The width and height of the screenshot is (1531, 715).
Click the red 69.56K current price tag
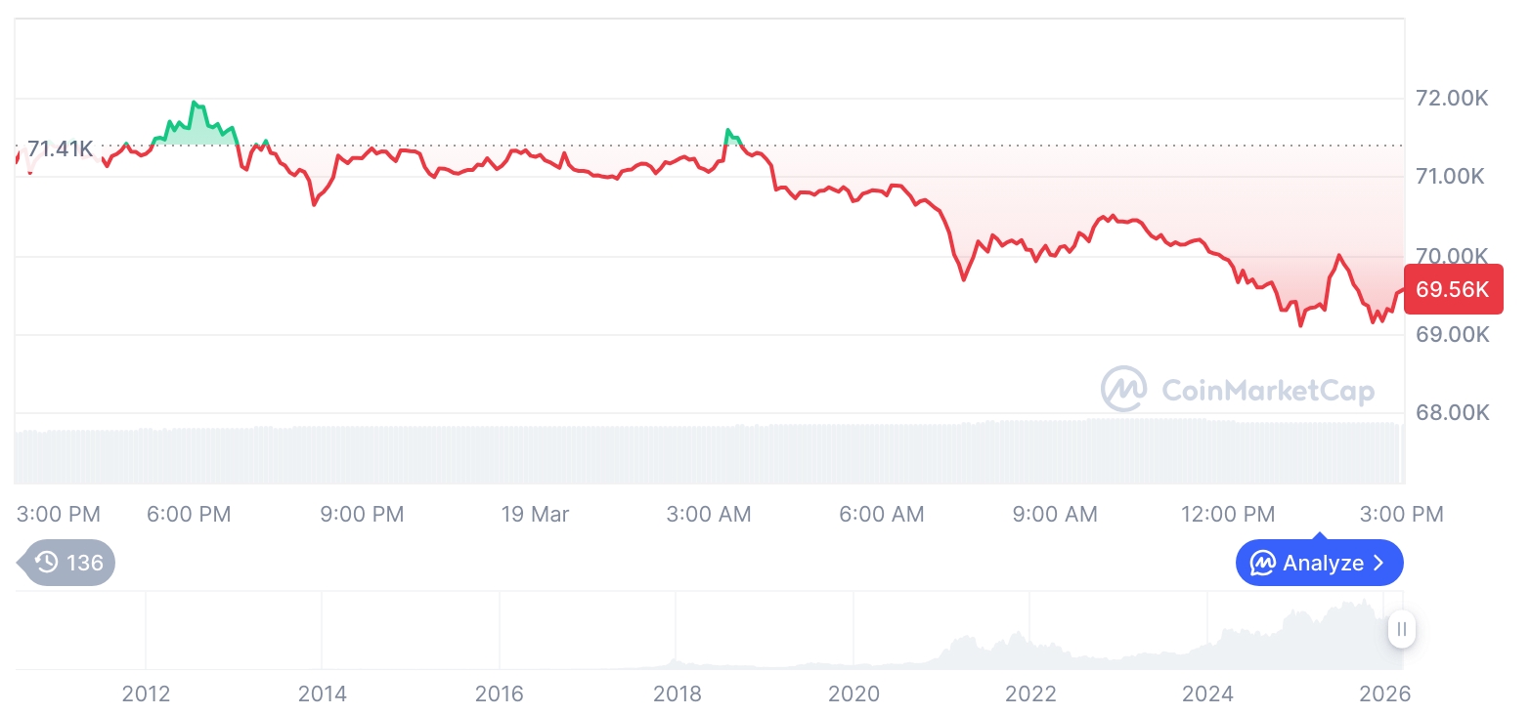[x=1452, y=289]
